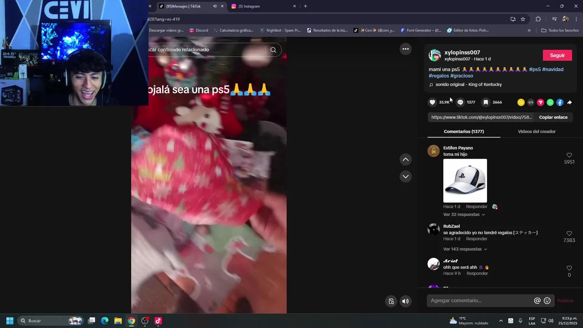Click the related content search field

pyautogui.click(x=207, y=50)
